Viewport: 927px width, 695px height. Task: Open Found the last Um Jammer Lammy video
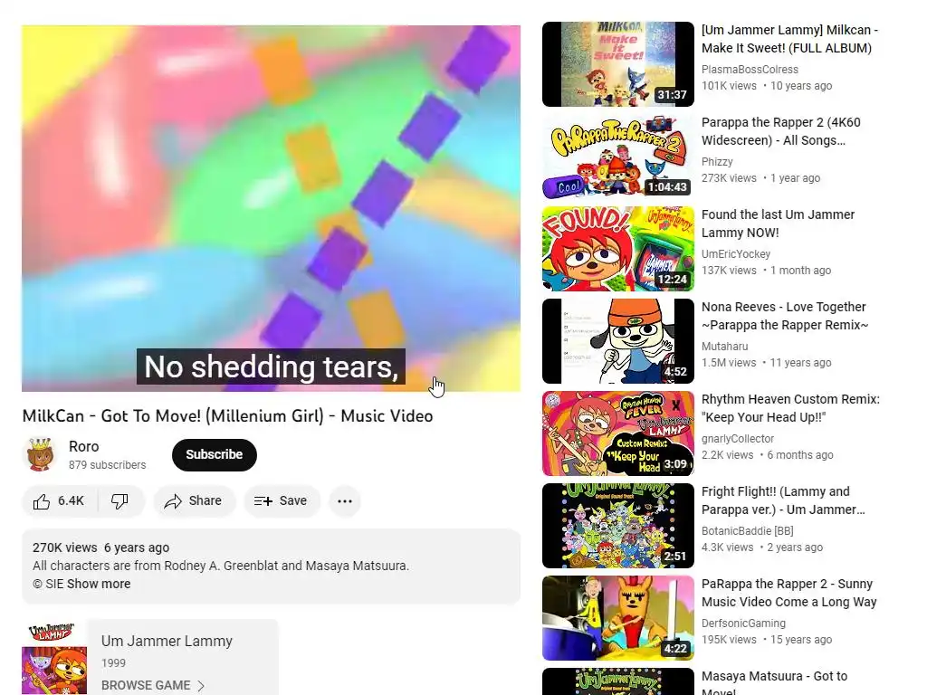coord(778,224)
